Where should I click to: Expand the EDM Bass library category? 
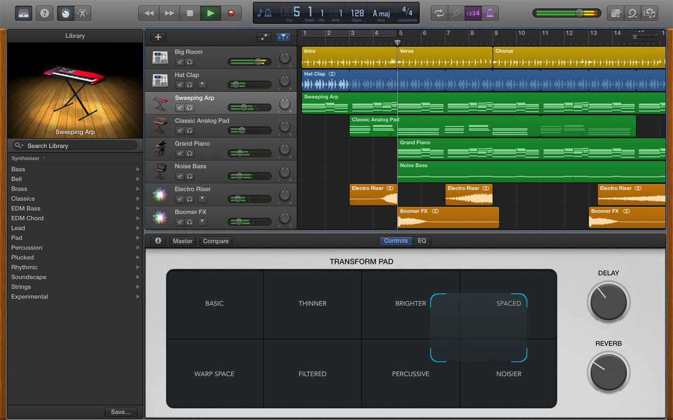(x=26, y=208)
